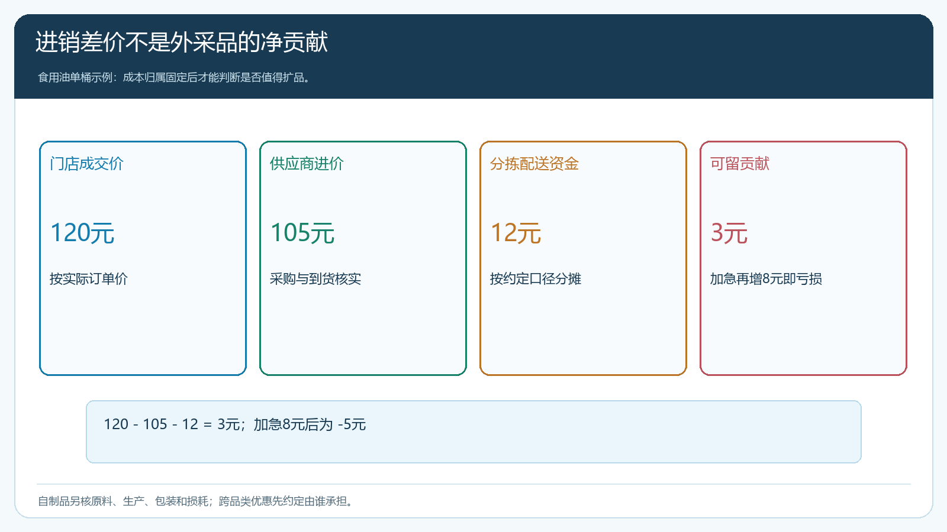The width and height of the screenshot is (947, 532).
Task: Select the subtitle line 食用油单桶示例
Action: pos(175,77)
